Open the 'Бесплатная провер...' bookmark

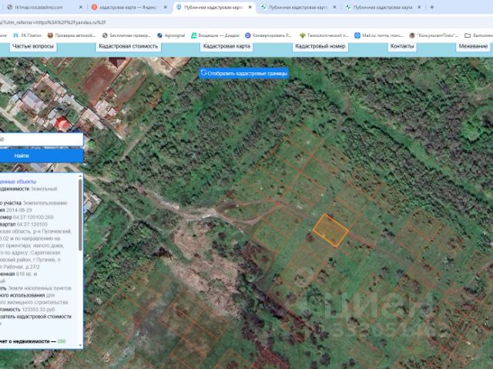point(126,35)
